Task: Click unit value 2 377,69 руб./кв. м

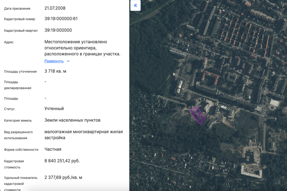Action: 63,177
